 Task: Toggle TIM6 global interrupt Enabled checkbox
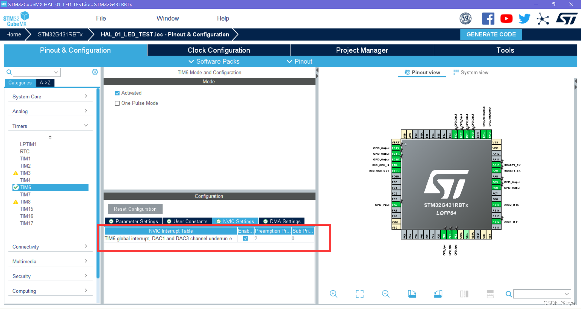pyautogui.click(x=245, y=238)
